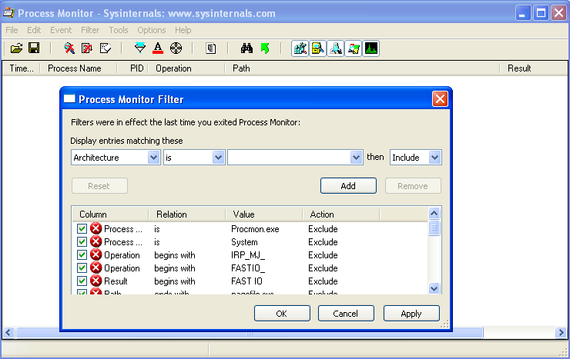The height and width of the screenshot is (359, 570).
Task: Click the Value header in filter list
Action: point(264,214)
